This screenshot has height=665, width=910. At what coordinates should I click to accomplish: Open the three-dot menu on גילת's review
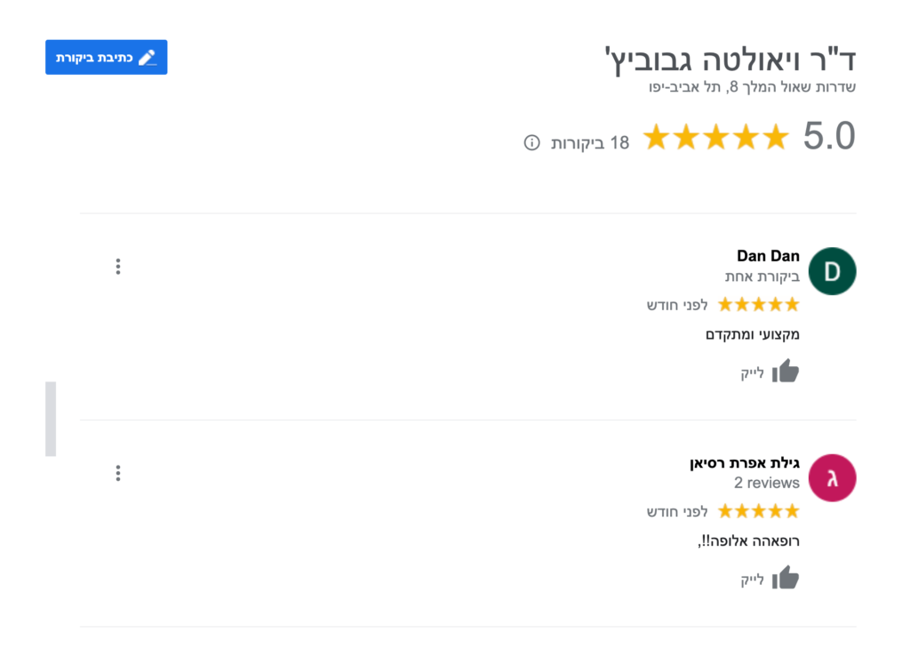(x=118, y=473)
